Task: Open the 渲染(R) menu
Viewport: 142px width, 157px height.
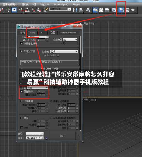Action: pos(26,5)
